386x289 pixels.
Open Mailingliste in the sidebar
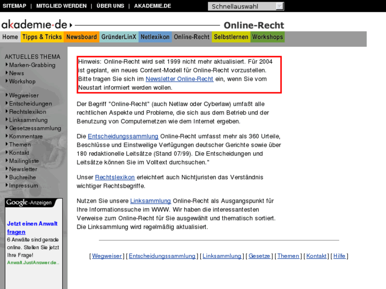(24, 161)
